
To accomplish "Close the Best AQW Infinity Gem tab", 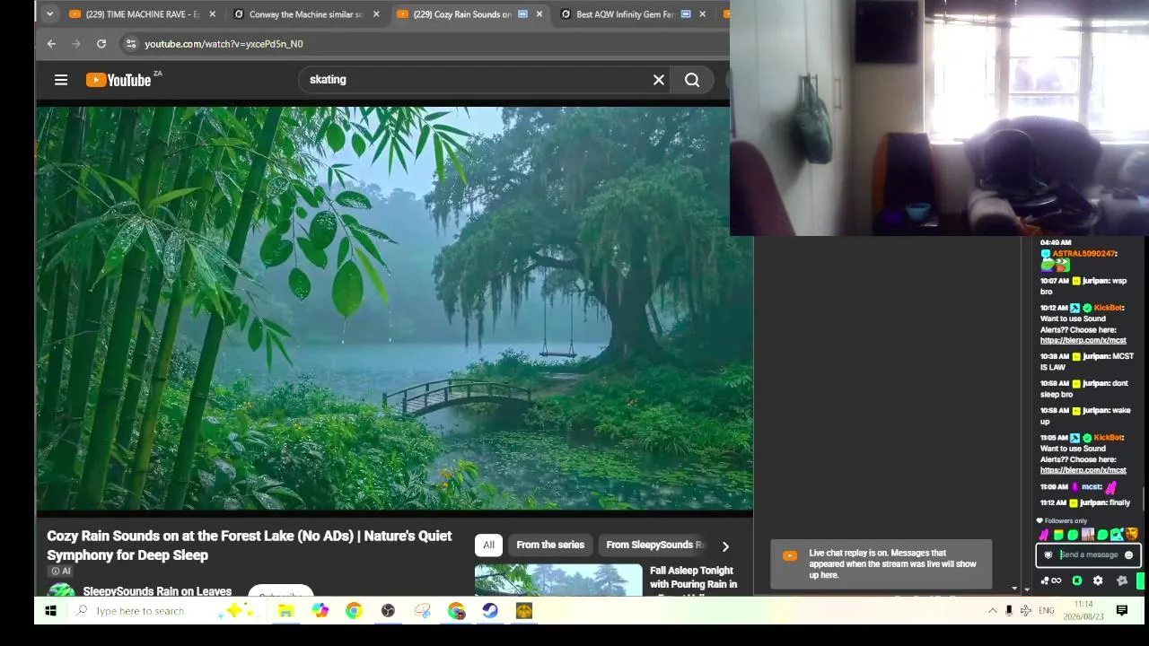I will [703, 14].
